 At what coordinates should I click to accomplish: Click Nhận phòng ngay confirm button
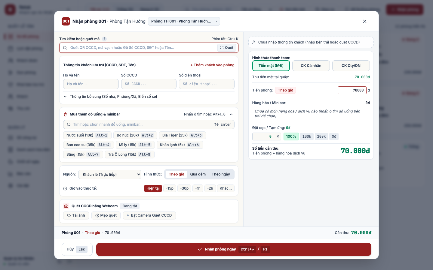(234, 249)
